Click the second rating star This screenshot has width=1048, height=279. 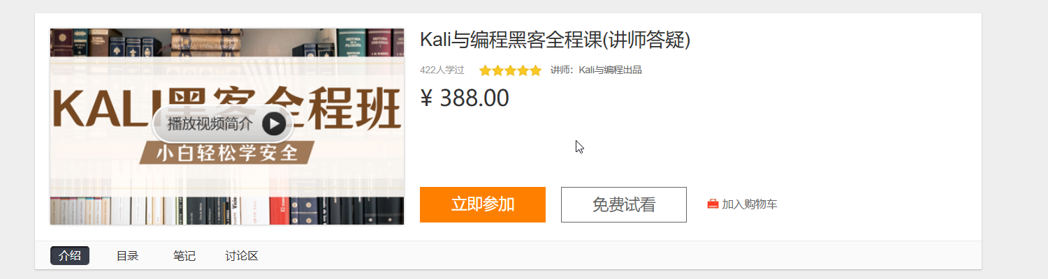pos(497,70)
